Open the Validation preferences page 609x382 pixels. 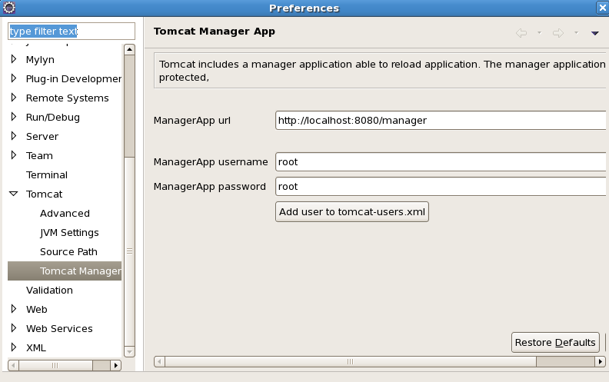click(x=49, y=290)
